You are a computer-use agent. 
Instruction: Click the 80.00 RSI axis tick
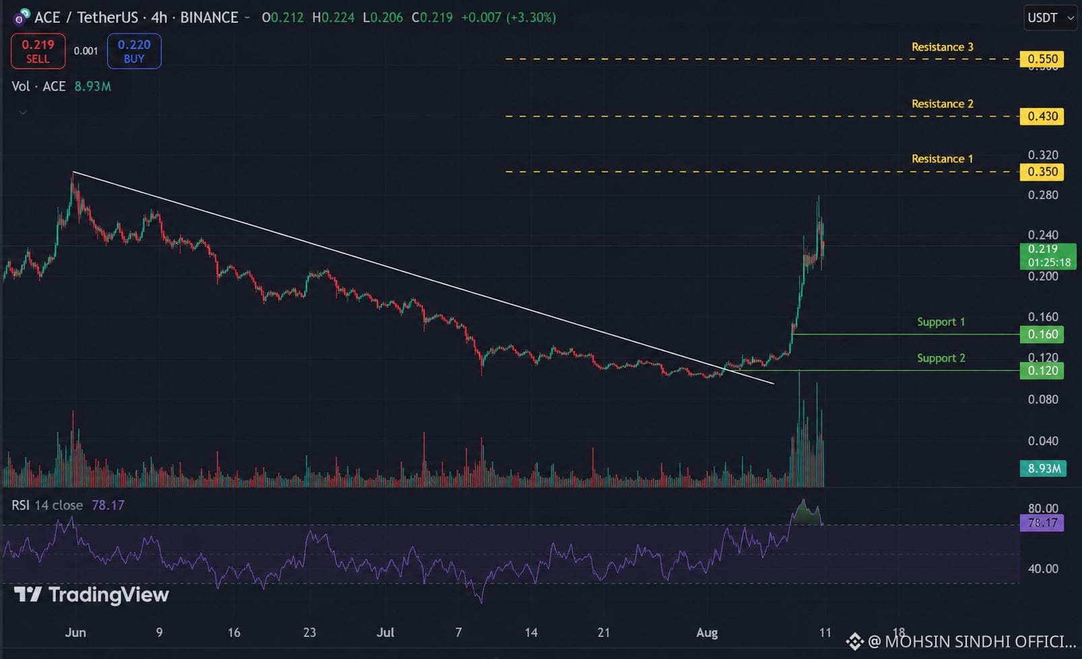(x=1043, y=508)
